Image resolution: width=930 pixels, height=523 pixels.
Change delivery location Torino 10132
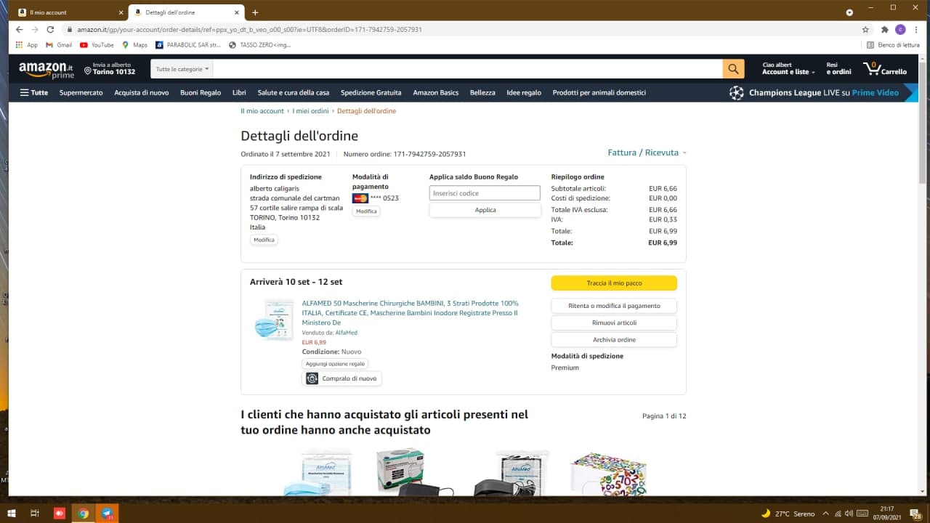tap(110, 69)
